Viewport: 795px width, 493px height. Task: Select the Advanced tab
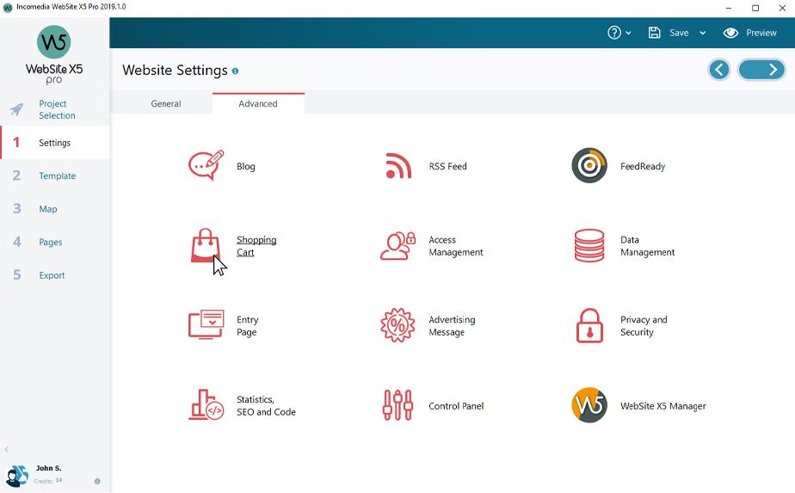pyautogui.click(x=258, y=103)
